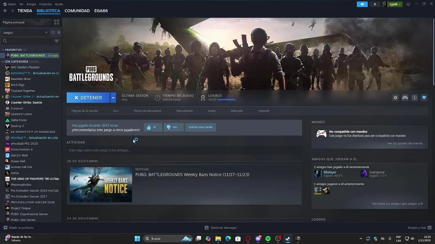Open recent activity clock filter
Viewport: 435px width, 244px height.
coord(53,33)
